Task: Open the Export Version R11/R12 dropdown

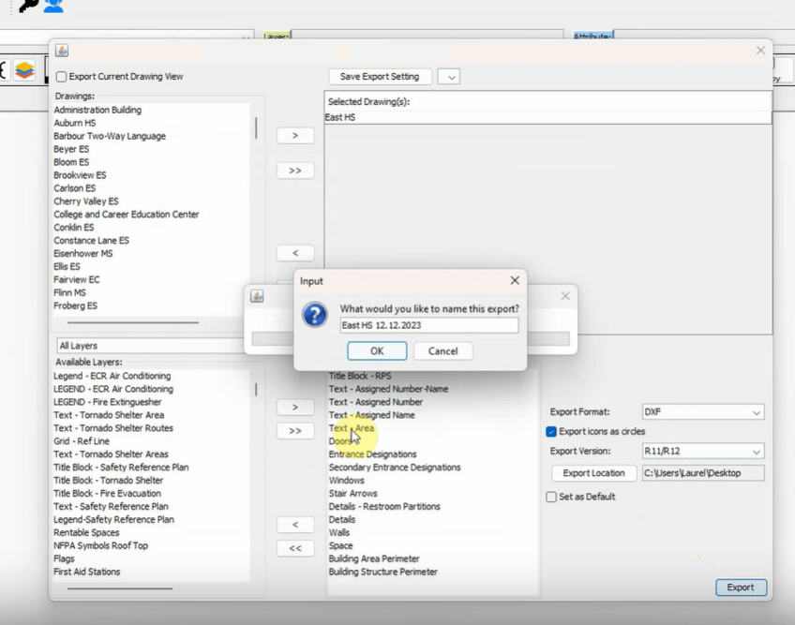Action: point(703,451)
